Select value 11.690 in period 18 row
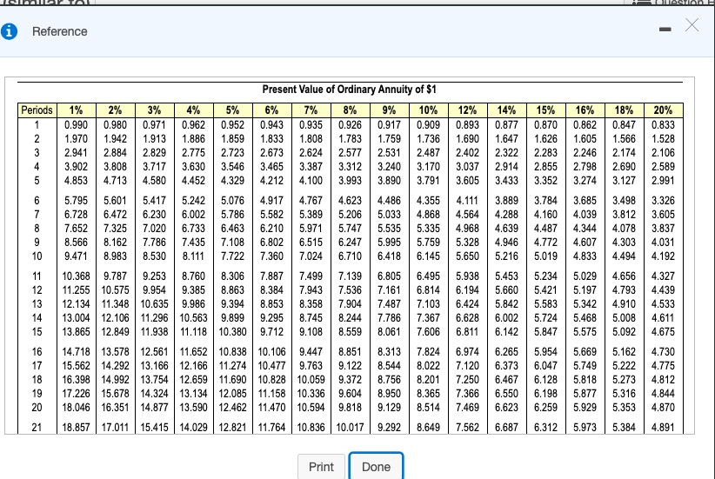This screenshot has height=479, width=715. pos(232,380)
